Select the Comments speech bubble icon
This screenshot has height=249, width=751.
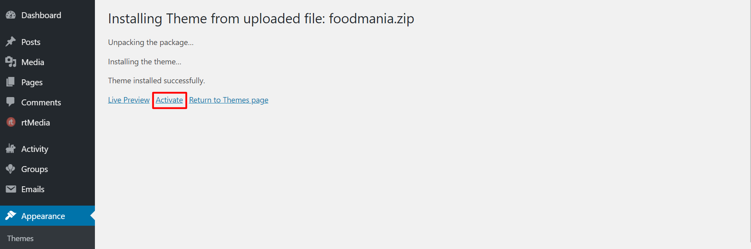(x=11, y=102)
